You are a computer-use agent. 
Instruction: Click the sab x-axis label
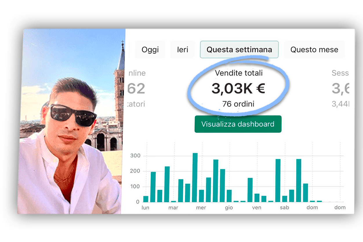click(284, 207)
